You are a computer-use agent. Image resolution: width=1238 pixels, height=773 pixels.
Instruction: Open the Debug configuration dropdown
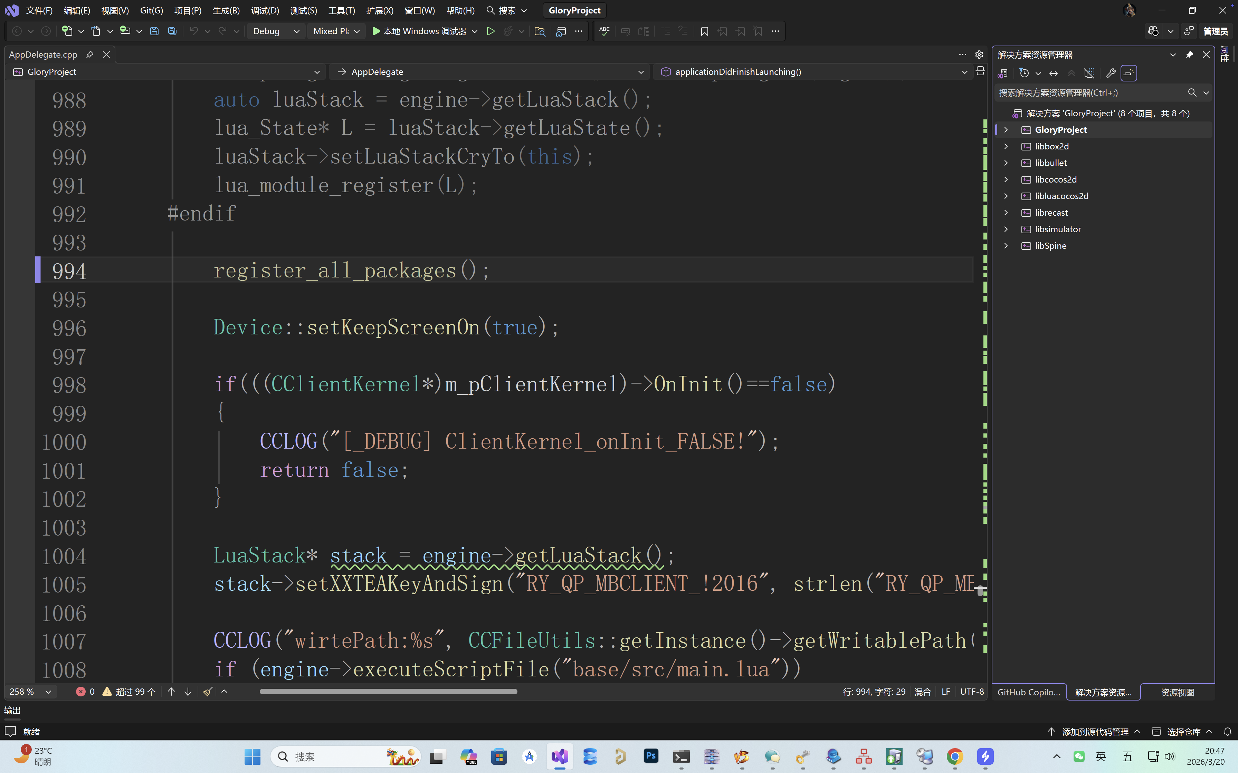point(276,31)
